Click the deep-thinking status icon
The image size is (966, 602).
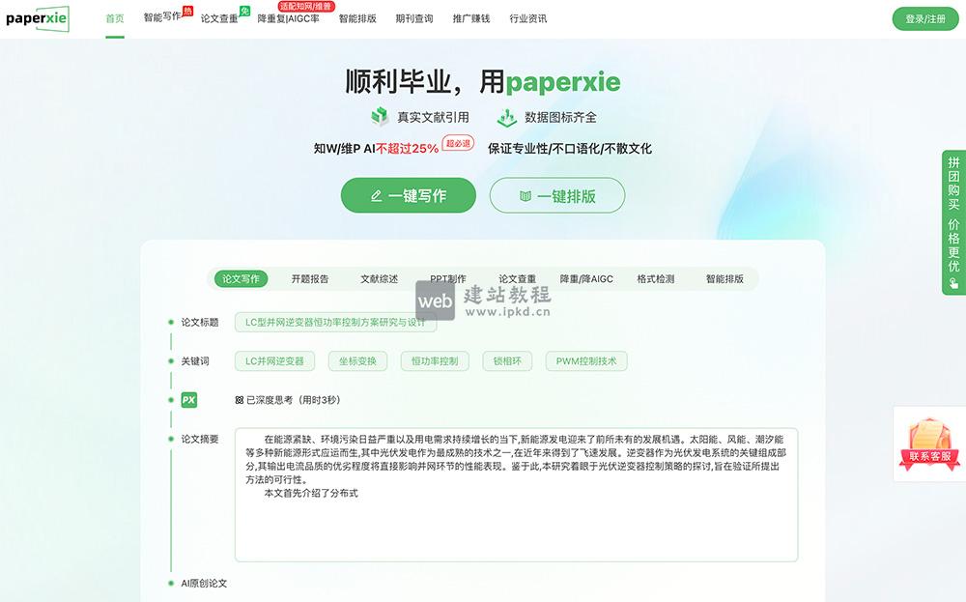pos(239,400)
